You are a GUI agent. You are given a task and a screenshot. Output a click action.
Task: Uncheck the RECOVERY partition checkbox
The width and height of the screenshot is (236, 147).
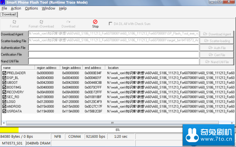(x=4, y=92)
